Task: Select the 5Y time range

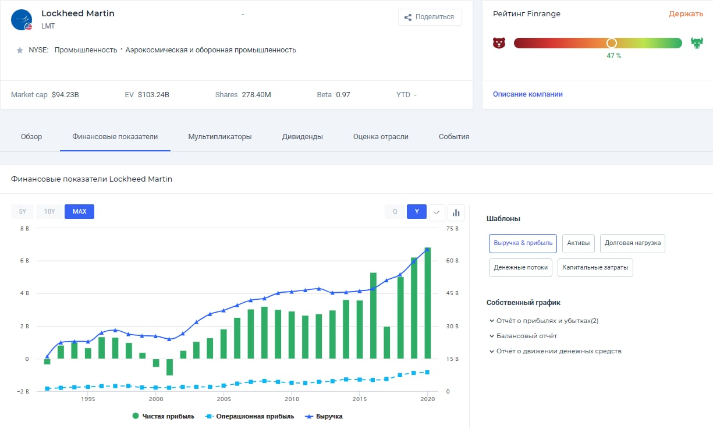Action: (22, 212)
